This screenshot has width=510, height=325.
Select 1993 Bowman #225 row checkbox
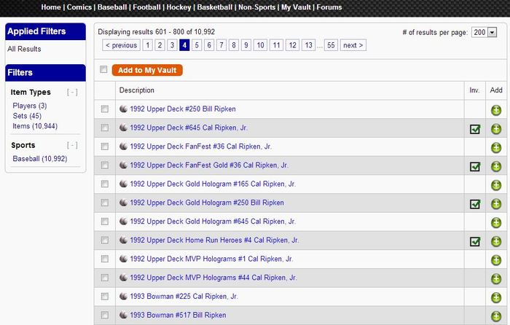coord(105,297)
